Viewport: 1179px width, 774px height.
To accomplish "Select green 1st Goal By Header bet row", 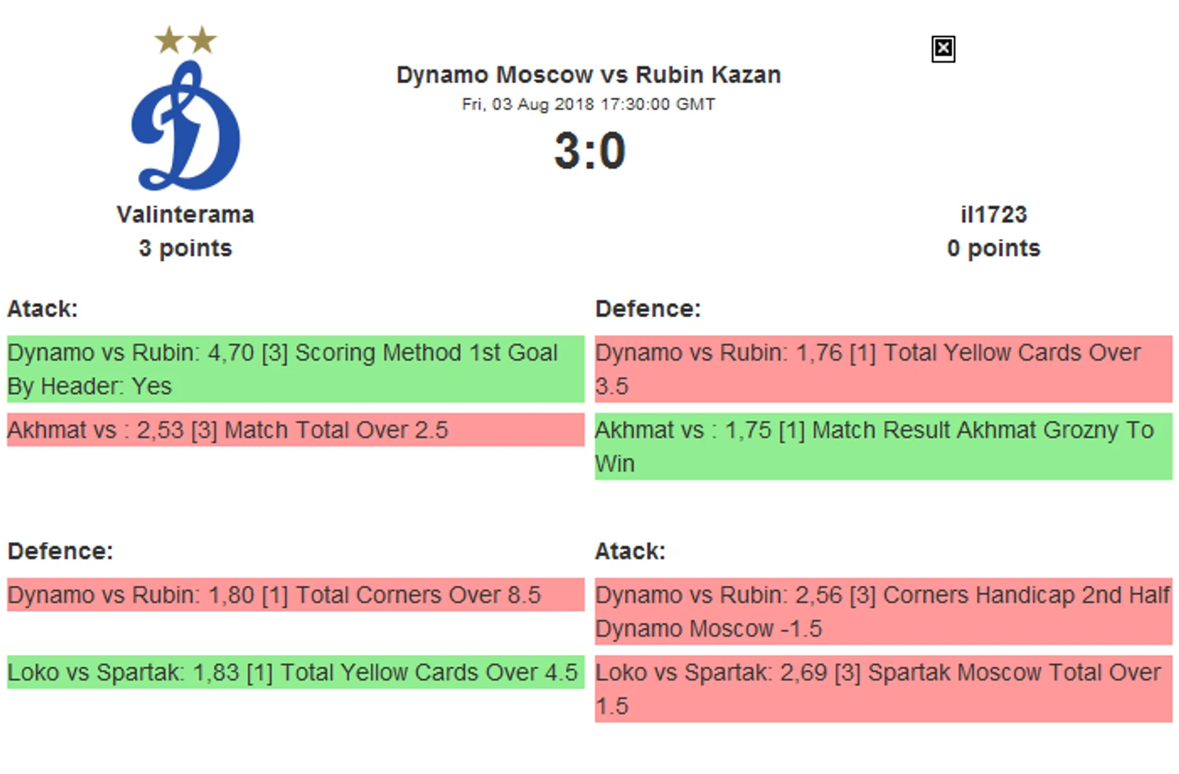I will [x=296, y=369].
